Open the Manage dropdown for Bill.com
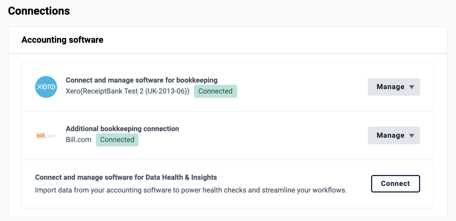The height and width of the screenshot is (221, 456). coord(394,136)
